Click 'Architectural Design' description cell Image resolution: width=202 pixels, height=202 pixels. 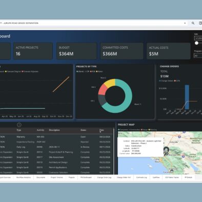pos(58,163)
